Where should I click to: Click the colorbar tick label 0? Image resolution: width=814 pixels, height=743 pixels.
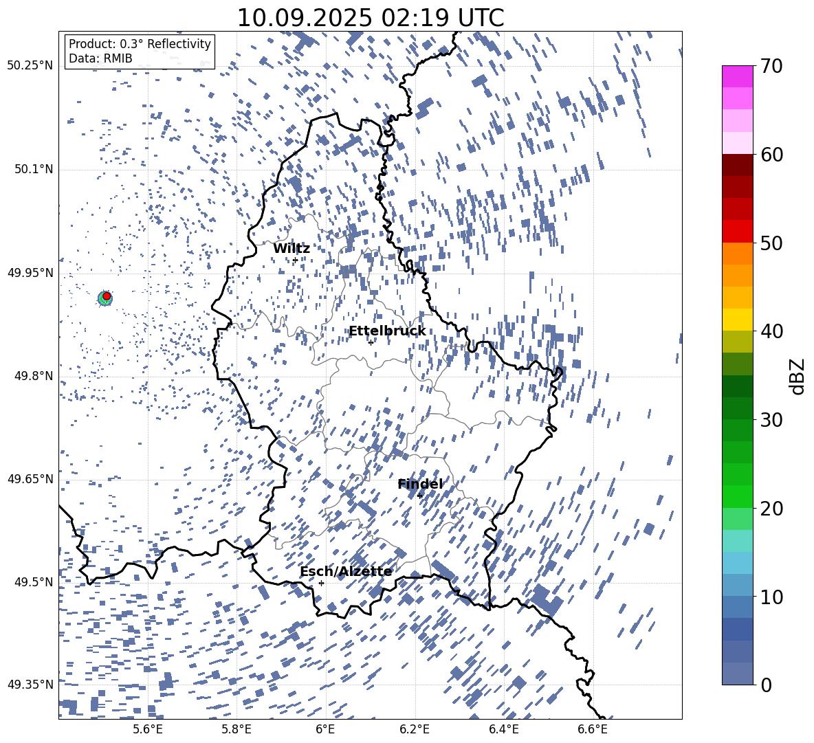[x=767, y=685]
